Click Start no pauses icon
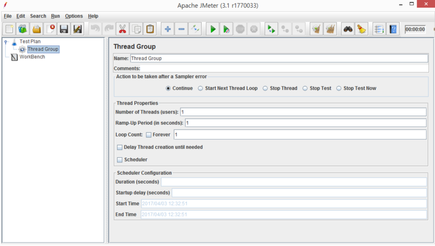 [226, 29]
